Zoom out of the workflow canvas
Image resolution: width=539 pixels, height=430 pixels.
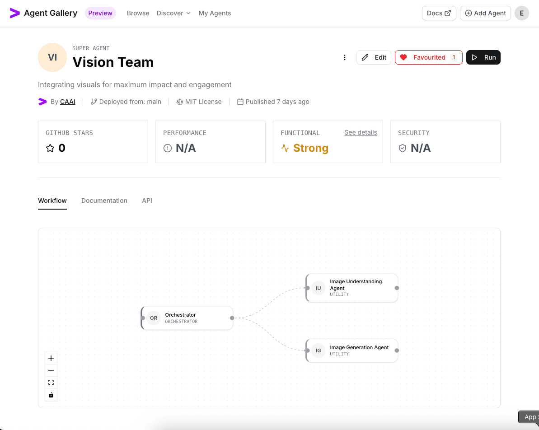coord(51,370)
